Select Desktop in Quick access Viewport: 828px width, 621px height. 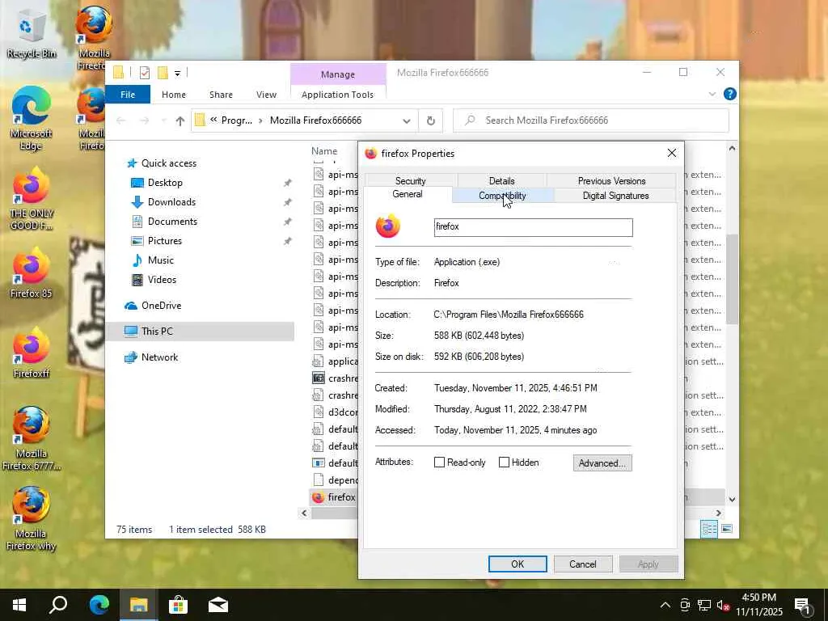click(165, 183)
